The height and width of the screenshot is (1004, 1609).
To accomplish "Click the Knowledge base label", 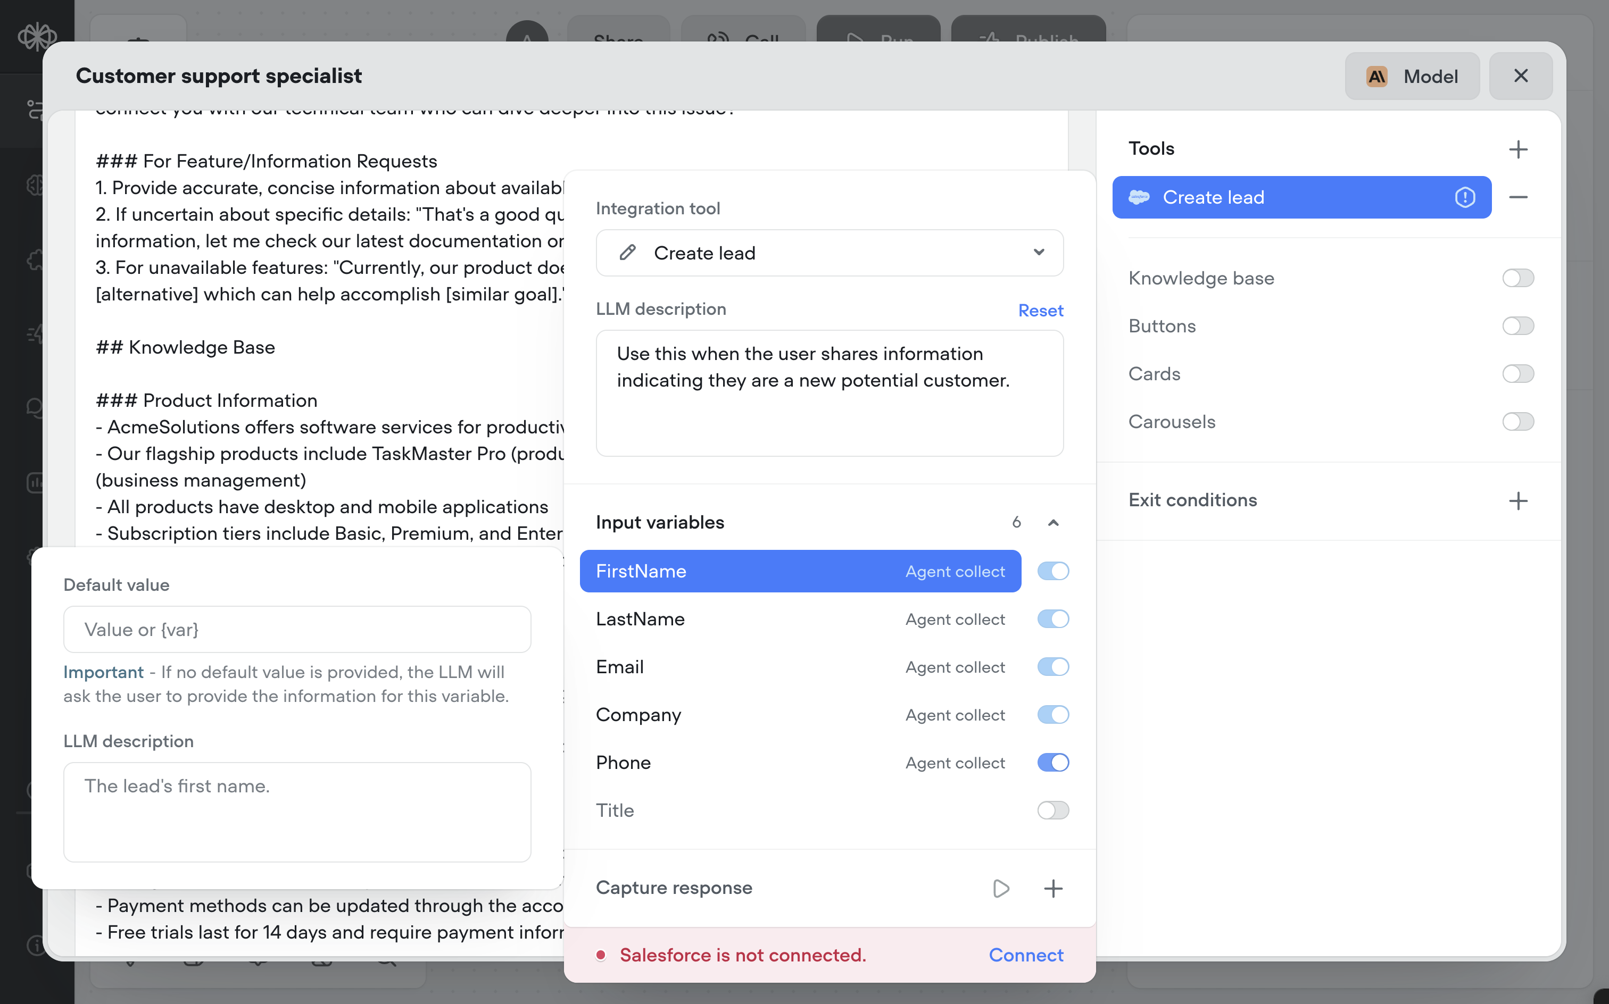I will pyautogui.click(x=1201, y=278).
